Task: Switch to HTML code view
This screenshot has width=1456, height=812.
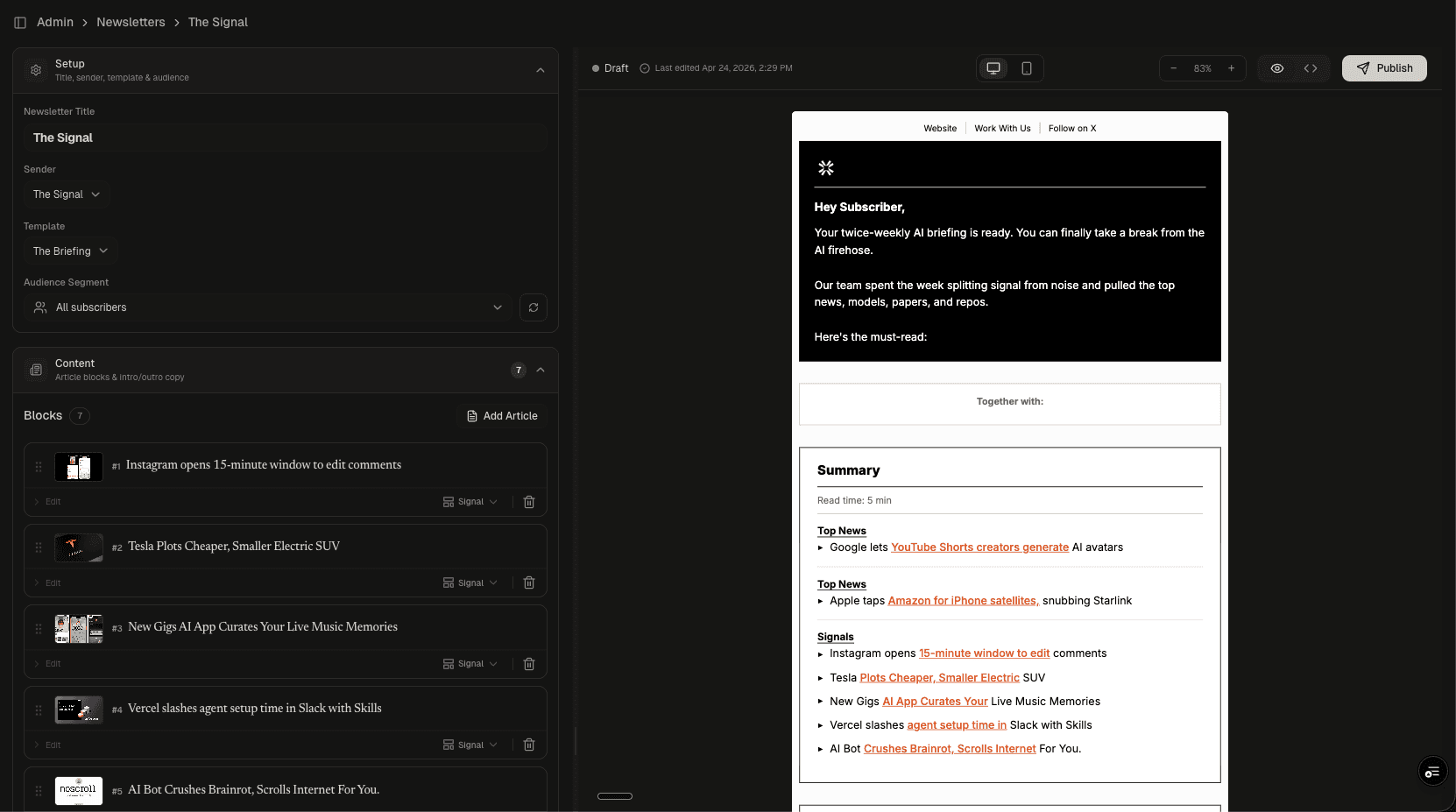Action: pos(1311,67)
